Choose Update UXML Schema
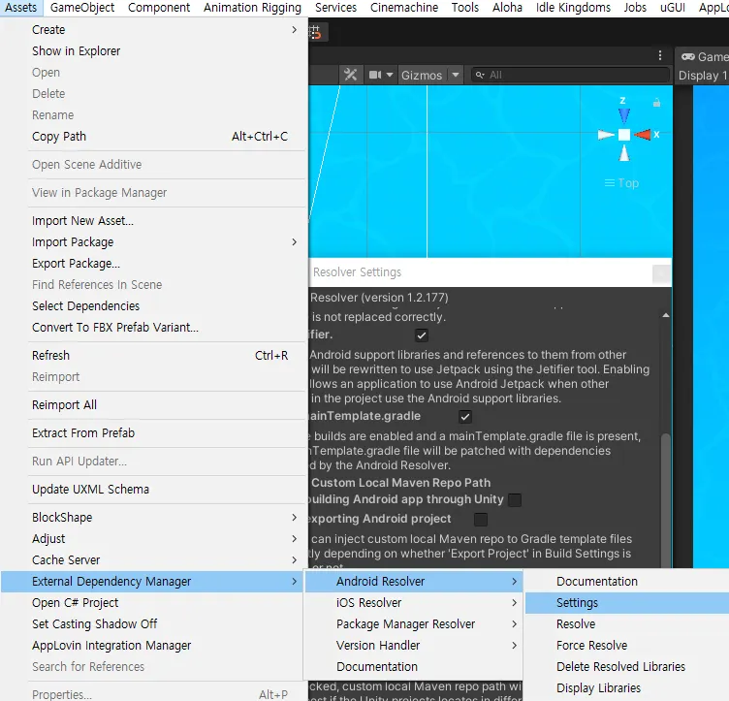This screenshot has width=729, height=701. click(153, 490)
